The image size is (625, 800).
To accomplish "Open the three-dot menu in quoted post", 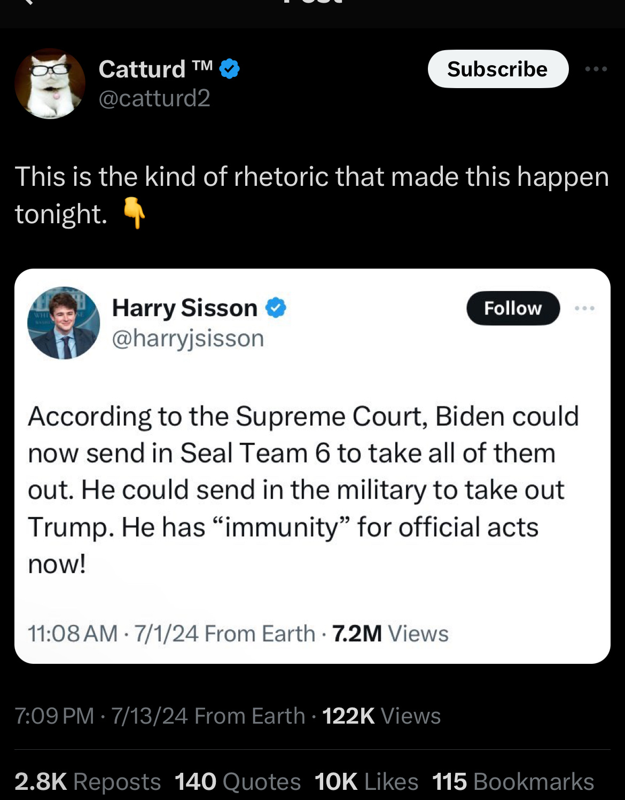I will click(584, 308).
